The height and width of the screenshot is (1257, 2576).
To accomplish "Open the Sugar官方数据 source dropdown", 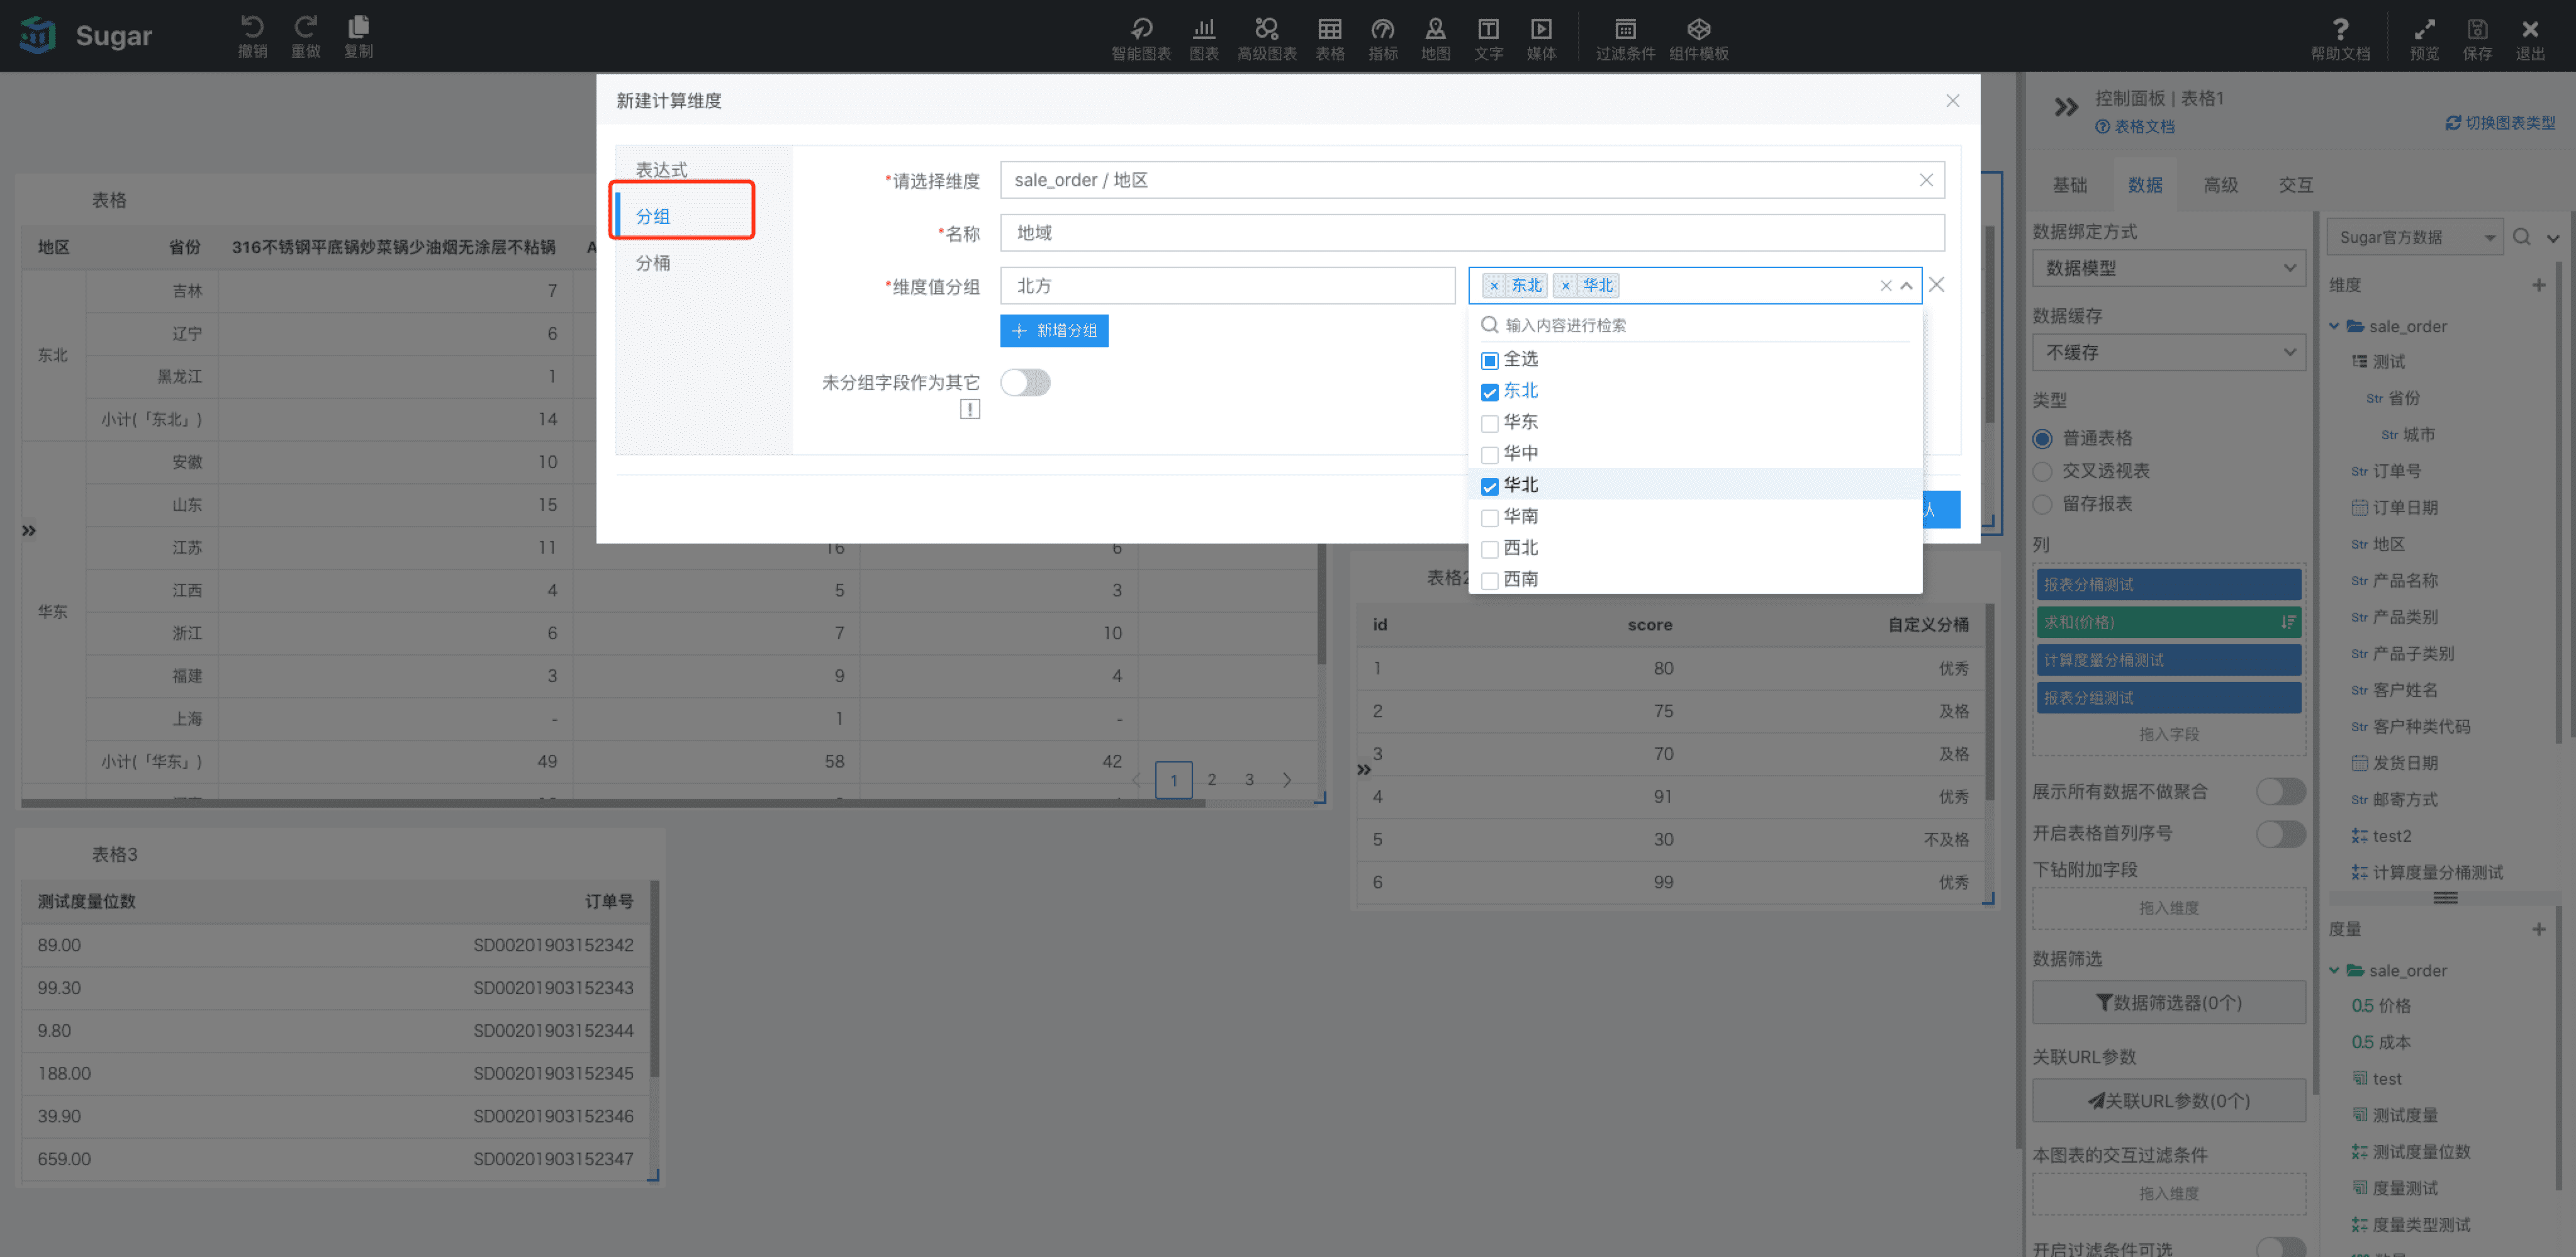I will (x=2415, y=237).
